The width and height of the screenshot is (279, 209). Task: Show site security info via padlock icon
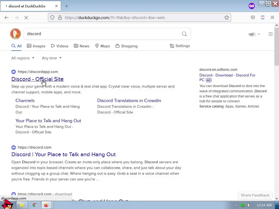tap(60, 17)
